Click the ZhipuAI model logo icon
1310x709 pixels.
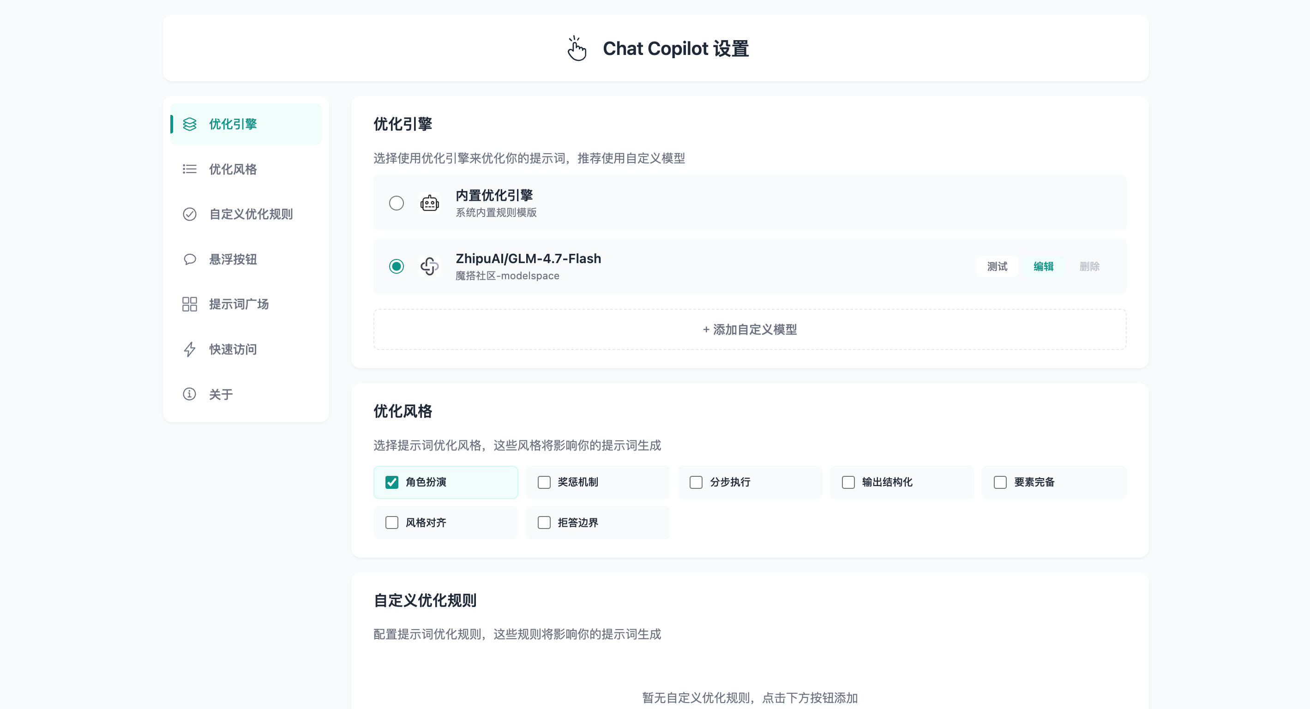pyautogui.click(x=430, y=266)
